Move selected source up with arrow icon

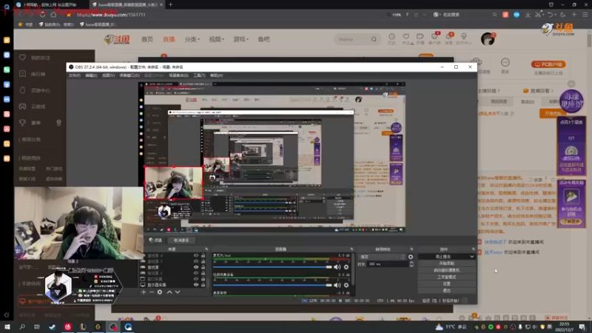tap(169, 292)
